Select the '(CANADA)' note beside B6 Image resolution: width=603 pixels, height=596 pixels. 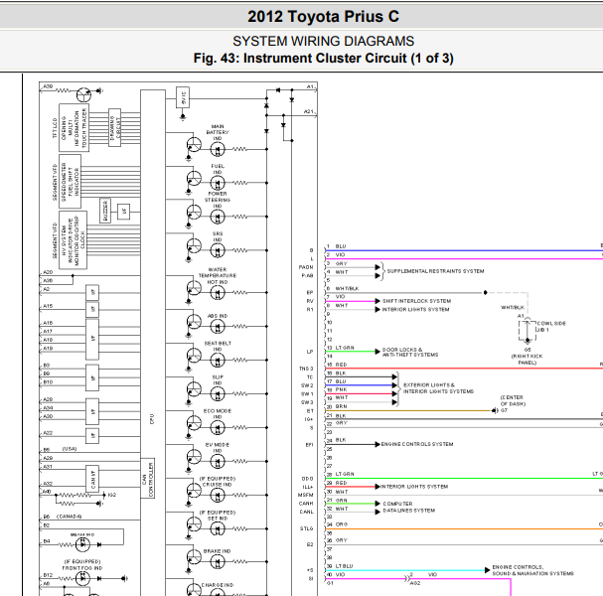(x=70, y=517)
